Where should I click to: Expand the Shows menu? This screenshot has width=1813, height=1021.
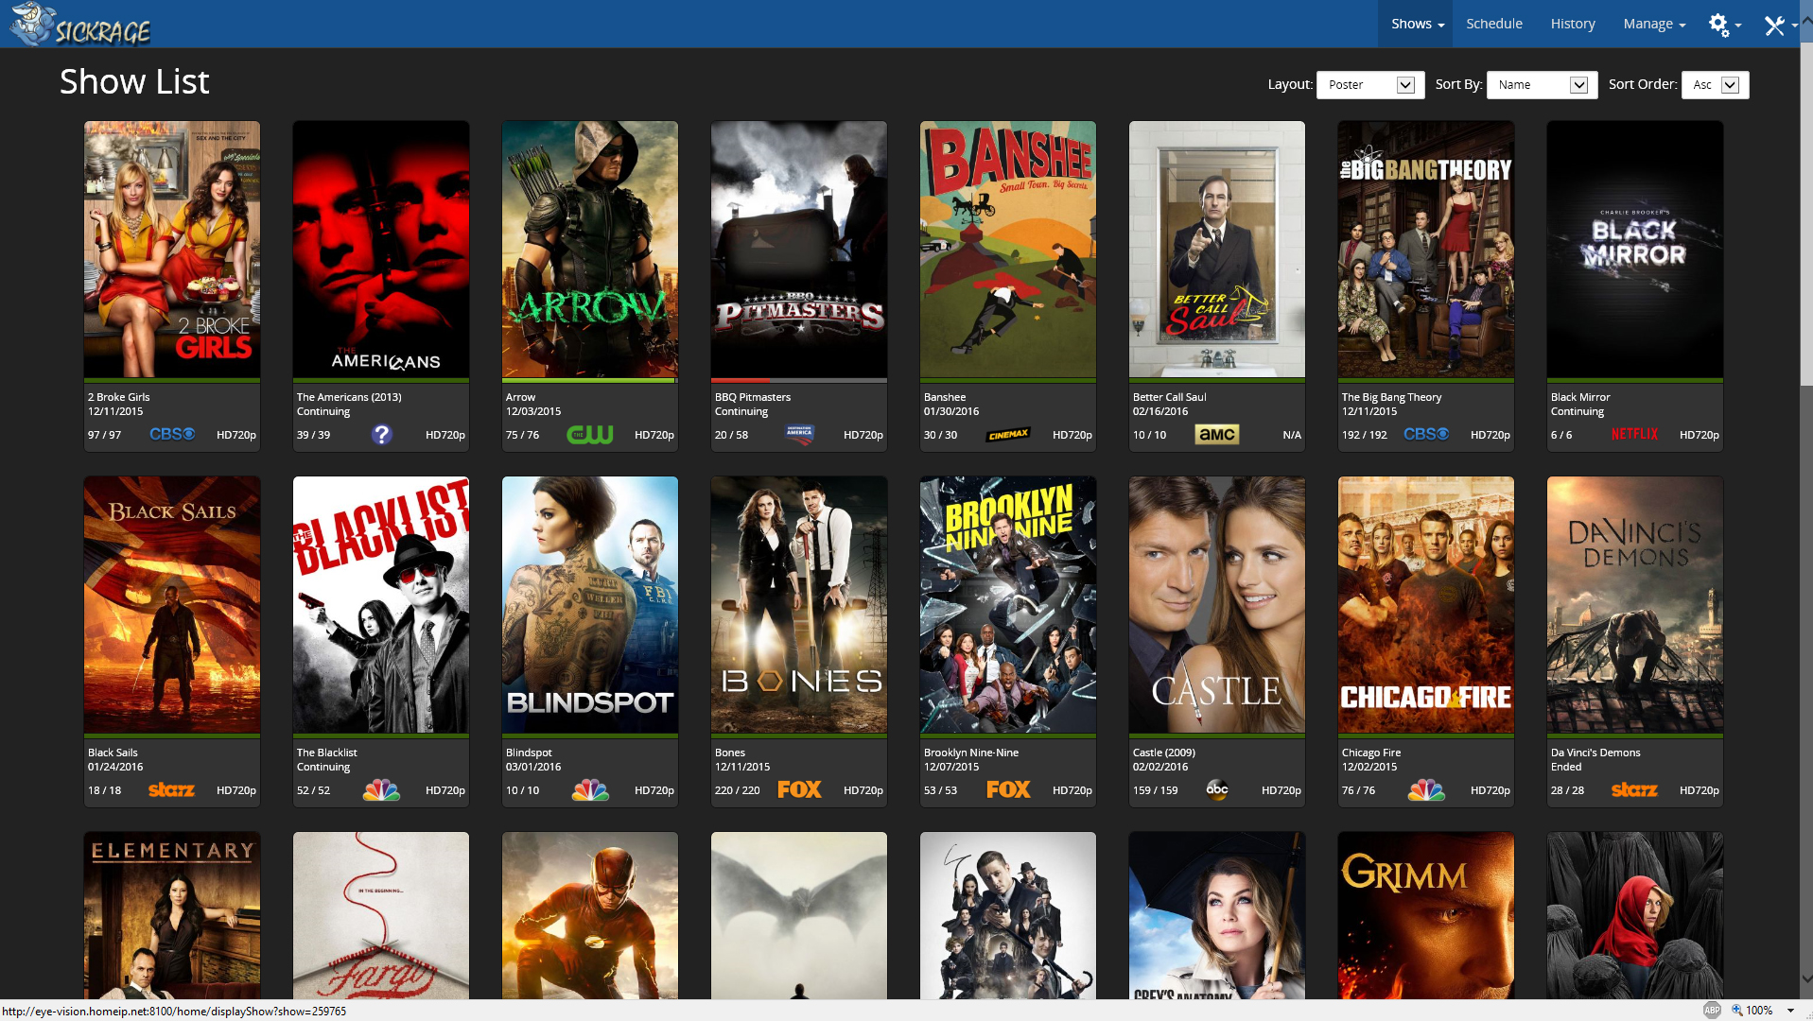[1418, 24]
